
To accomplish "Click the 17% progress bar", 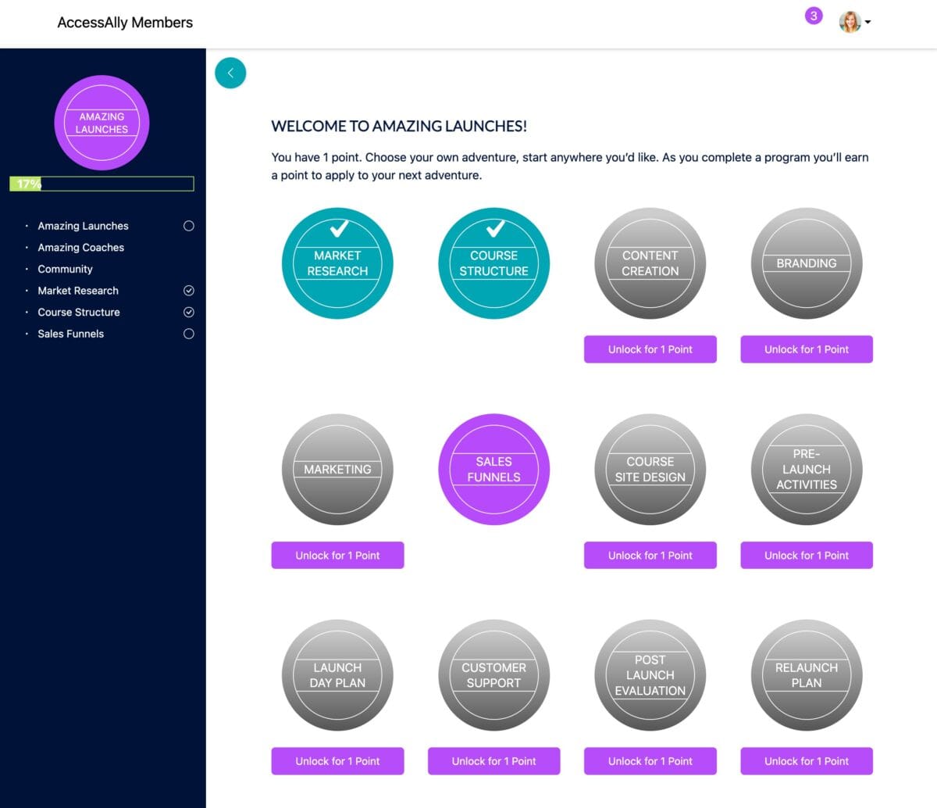I will [x=102, y=184].
